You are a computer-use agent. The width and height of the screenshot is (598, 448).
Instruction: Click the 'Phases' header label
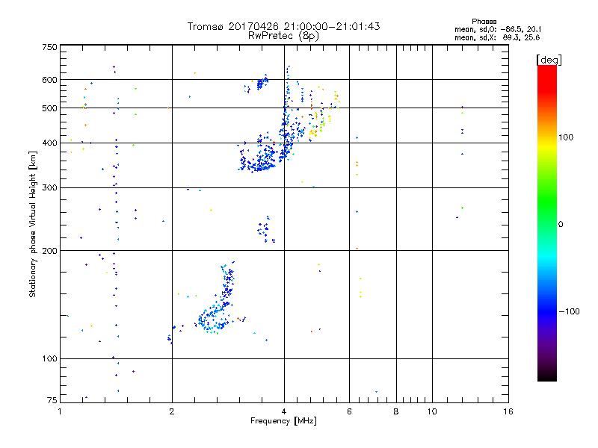(484, 22)
